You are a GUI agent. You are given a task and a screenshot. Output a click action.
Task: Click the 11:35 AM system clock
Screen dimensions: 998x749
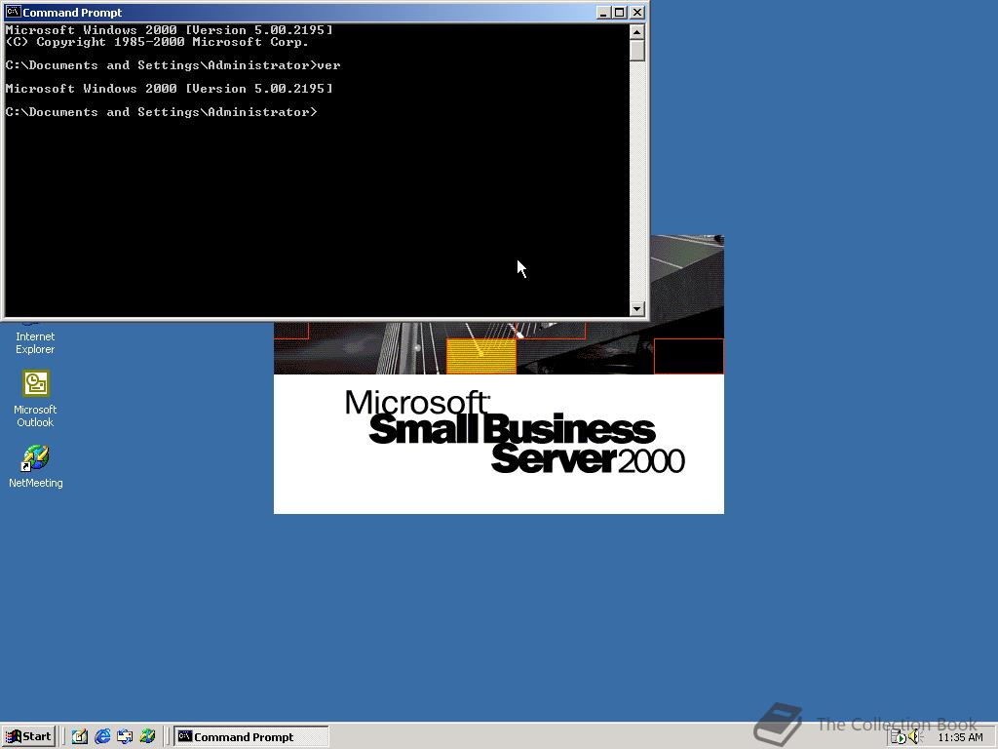(960, 737)
